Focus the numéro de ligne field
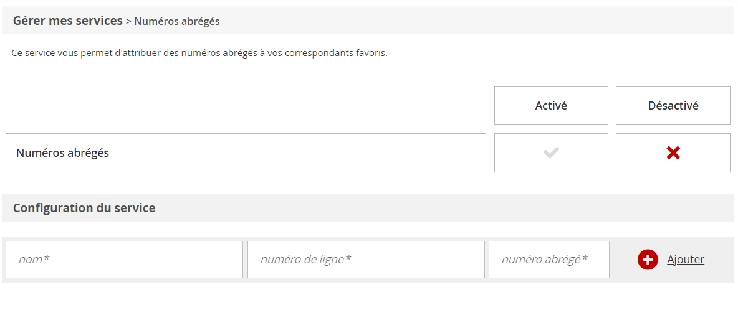 [x=366, y=260]
